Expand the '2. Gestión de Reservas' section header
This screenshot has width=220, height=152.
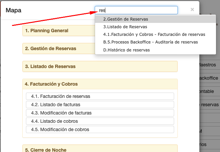click(x=51, y=48)
